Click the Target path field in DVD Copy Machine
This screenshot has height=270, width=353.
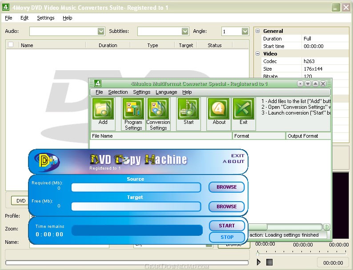136,206
